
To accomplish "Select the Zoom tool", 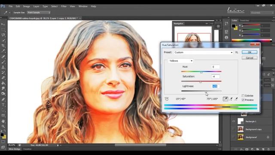I will tap(3, 126).
